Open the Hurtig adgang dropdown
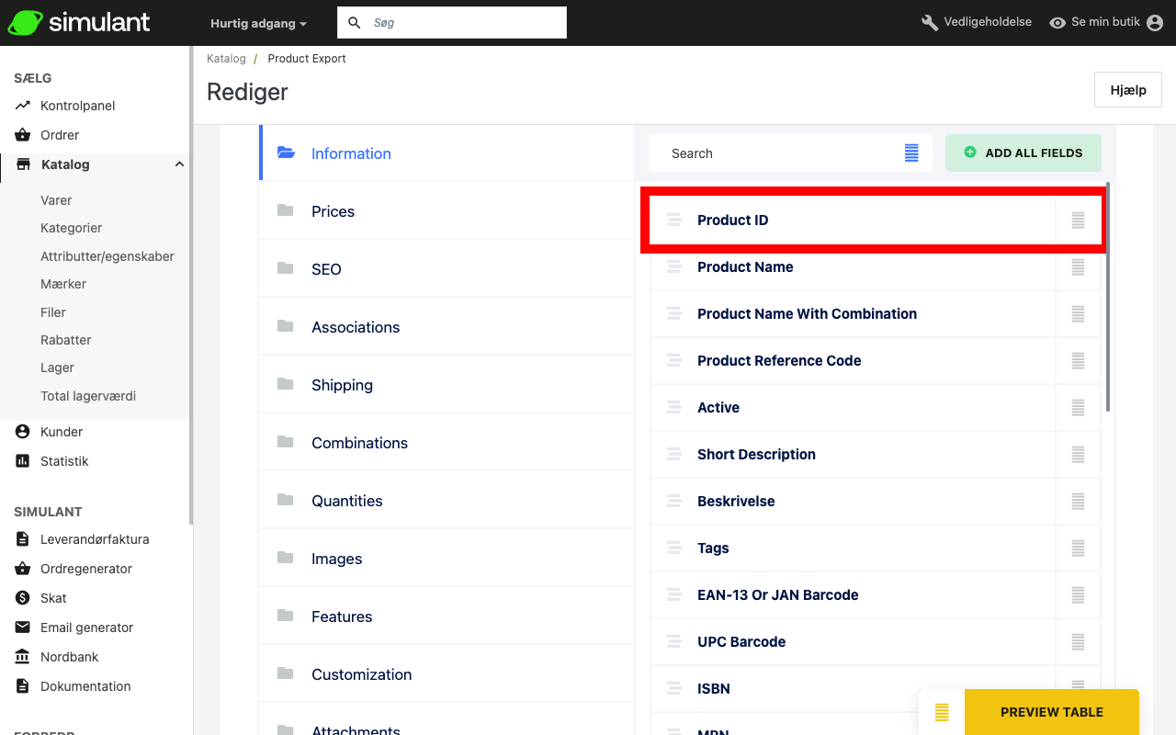This screenshot has width=1176, height=735. point(258,23)
